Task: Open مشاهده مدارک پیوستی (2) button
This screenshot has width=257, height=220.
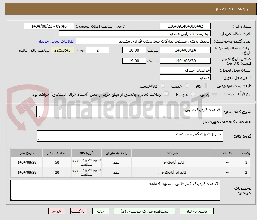Action: tap(145, 211)
